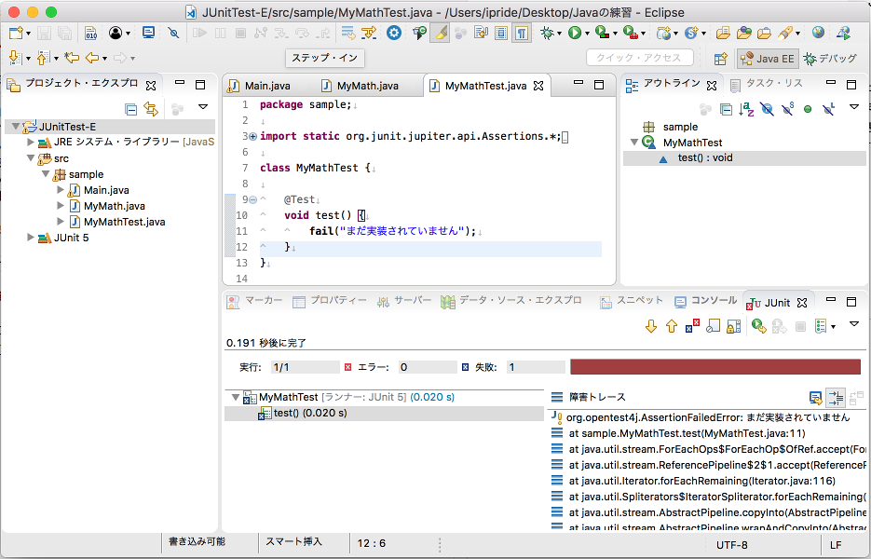871x559 pixels.
Task: Collapse the sample package in Project Explorer
Action: tap(45, 174)
